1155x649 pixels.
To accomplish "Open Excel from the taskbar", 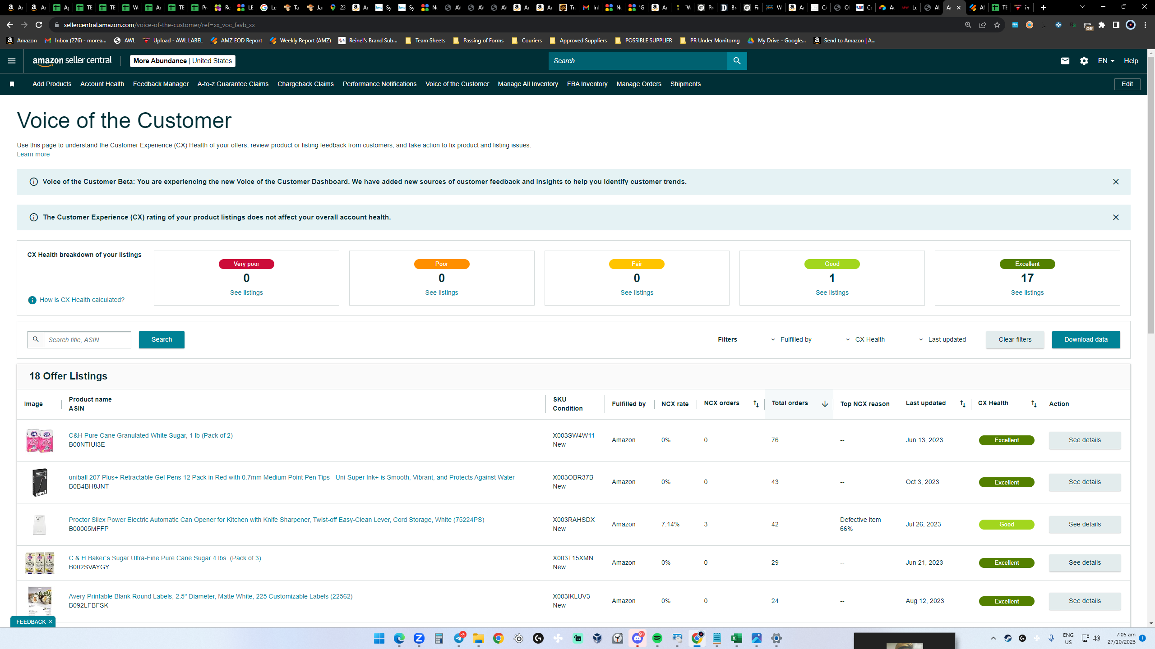I will pyautogui.click(x=736, y=638).
